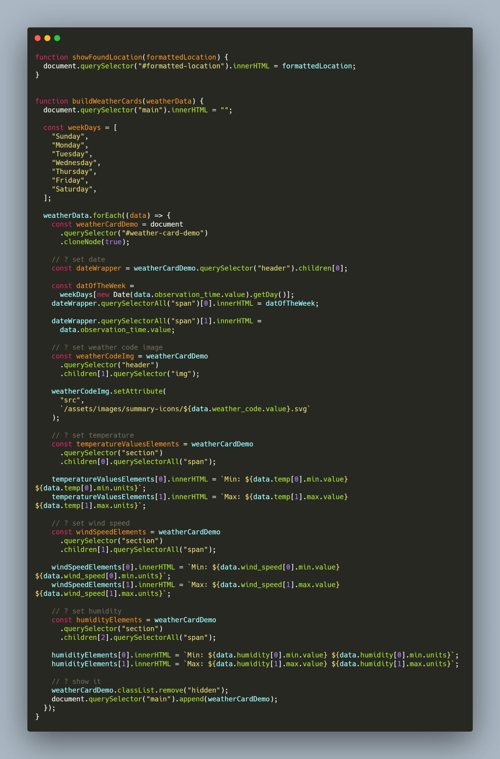Viewport: 500px width, 759px height.
Task: Click the '// ? set wind speed' comment
Action: tap(91, 523)
